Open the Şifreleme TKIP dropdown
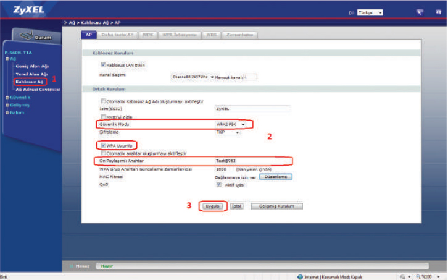 [227, 132]
